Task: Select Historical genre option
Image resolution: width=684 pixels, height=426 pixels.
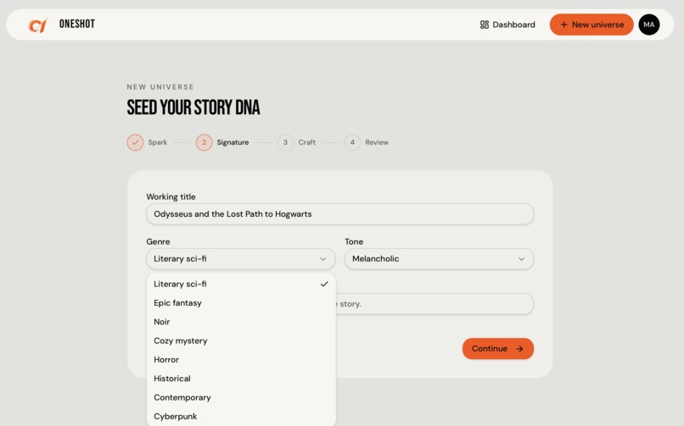Action: click(241, 379)
